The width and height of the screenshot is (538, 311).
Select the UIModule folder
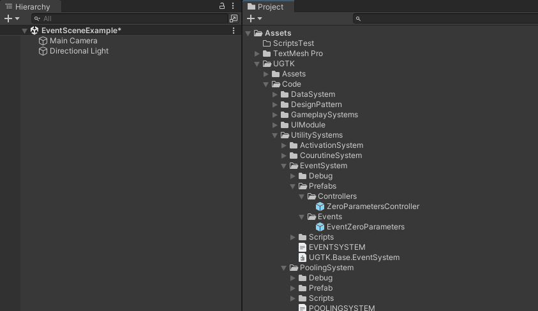pos(308,125)
